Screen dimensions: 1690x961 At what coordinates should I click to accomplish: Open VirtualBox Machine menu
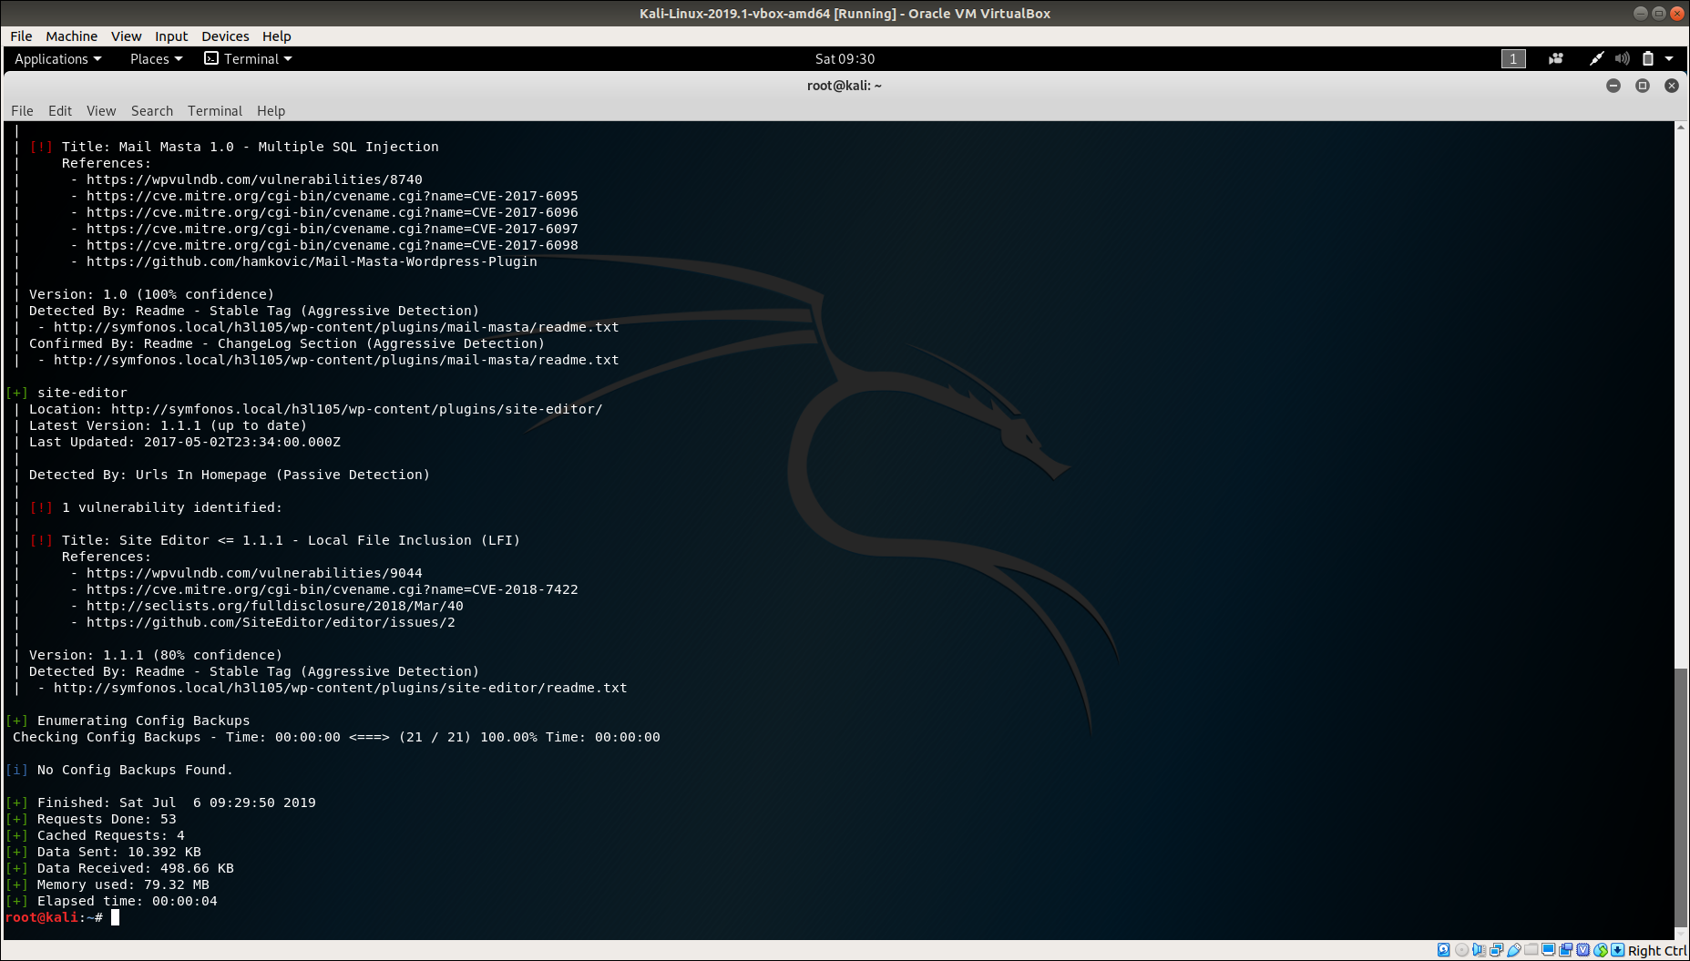pos(71,36)
